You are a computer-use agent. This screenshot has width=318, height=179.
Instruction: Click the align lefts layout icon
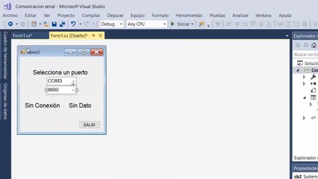[229, 24]
